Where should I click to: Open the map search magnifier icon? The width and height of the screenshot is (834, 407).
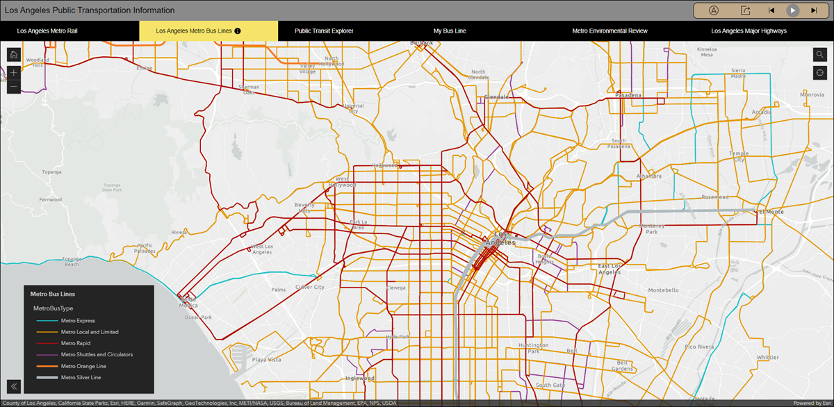point(820,55)
